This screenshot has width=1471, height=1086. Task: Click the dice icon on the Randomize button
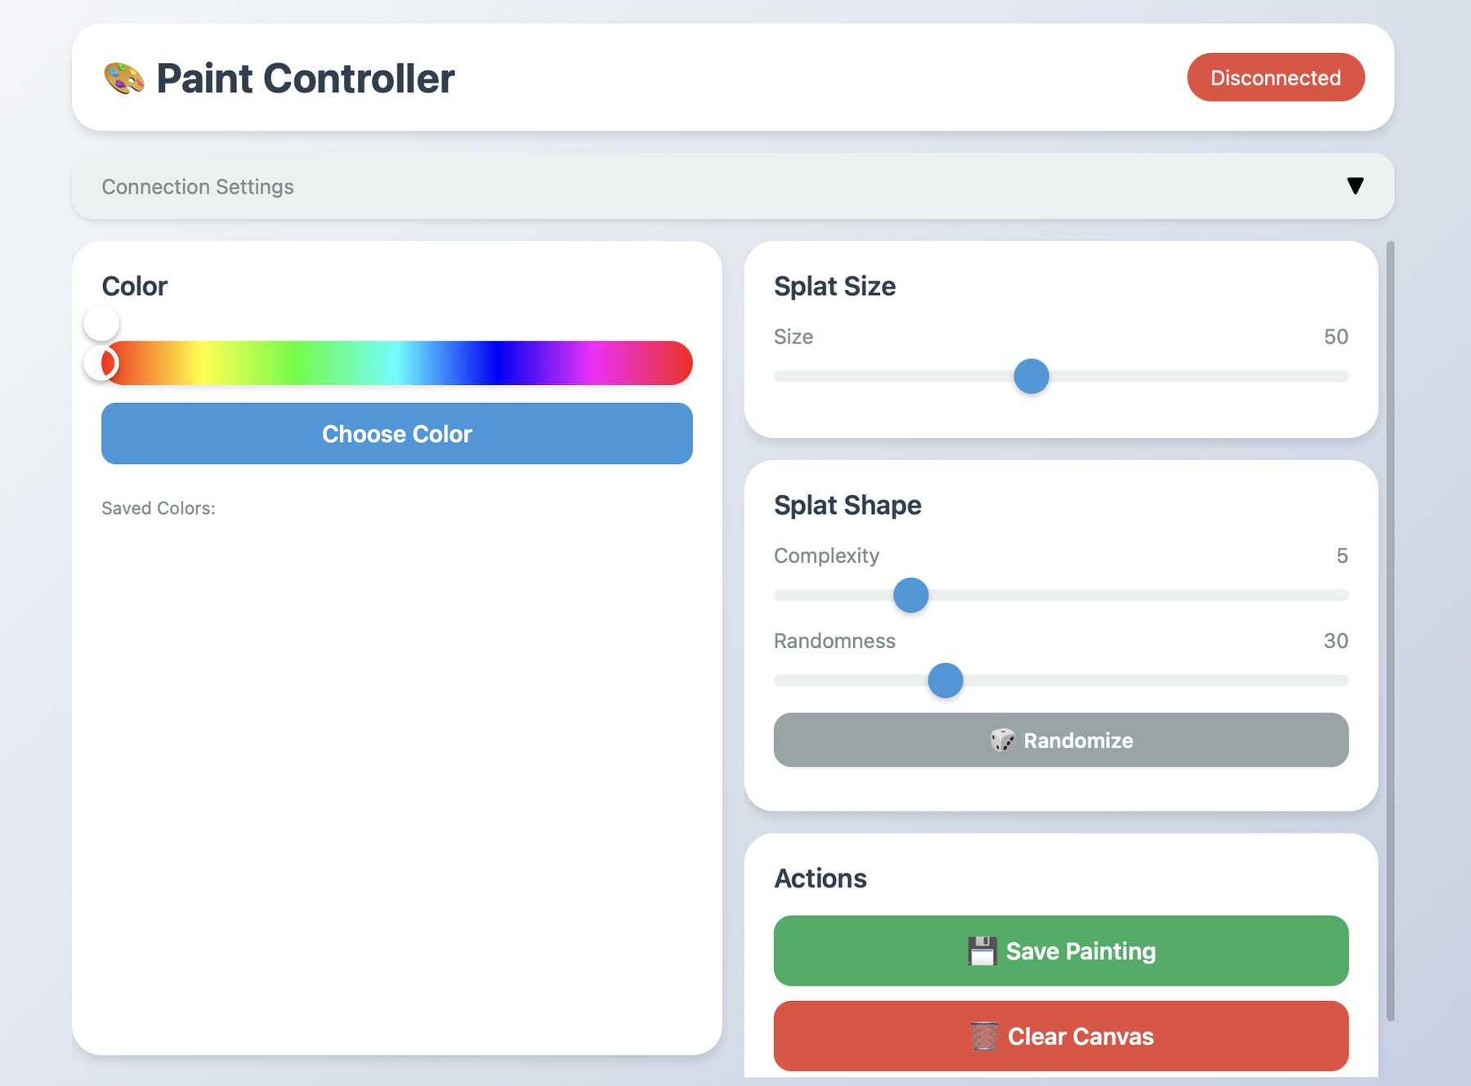coord(1002,740)
